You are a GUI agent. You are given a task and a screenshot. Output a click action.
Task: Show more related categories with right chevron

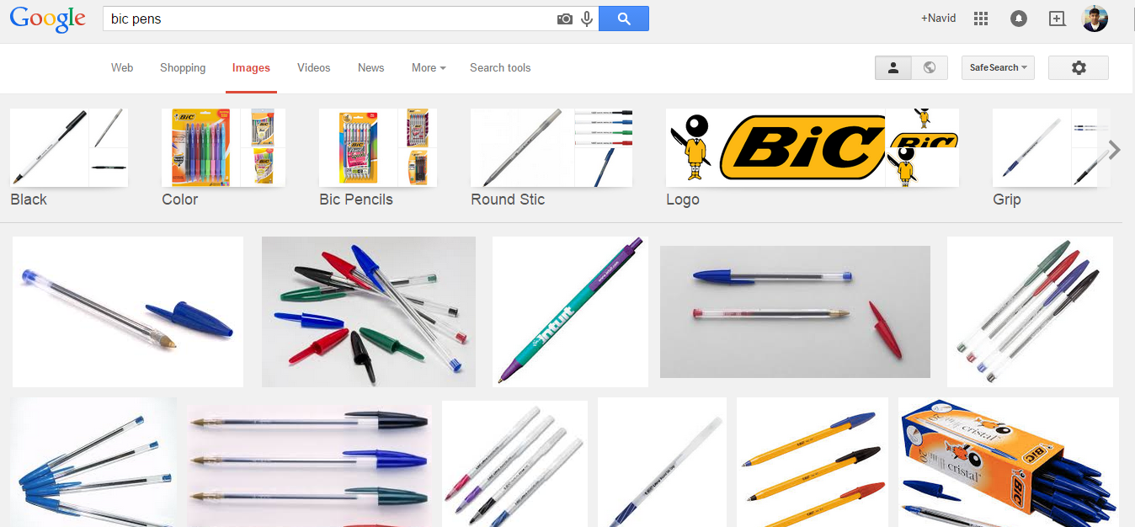coord(1115,150)
